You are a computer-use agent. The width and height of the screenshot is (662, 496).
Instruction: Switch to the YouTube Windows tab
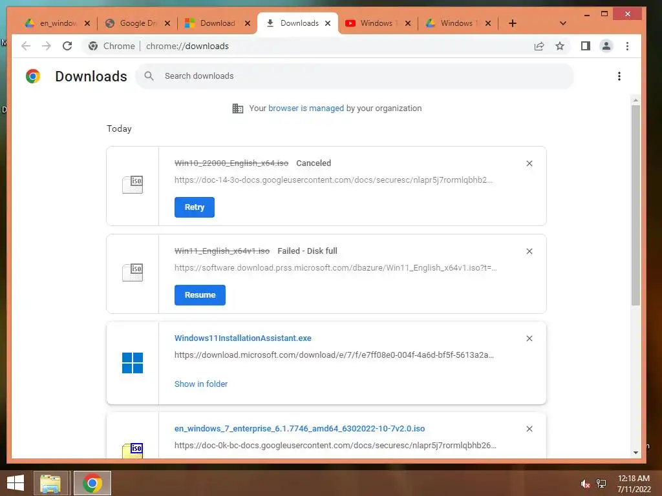pos(378,23)
